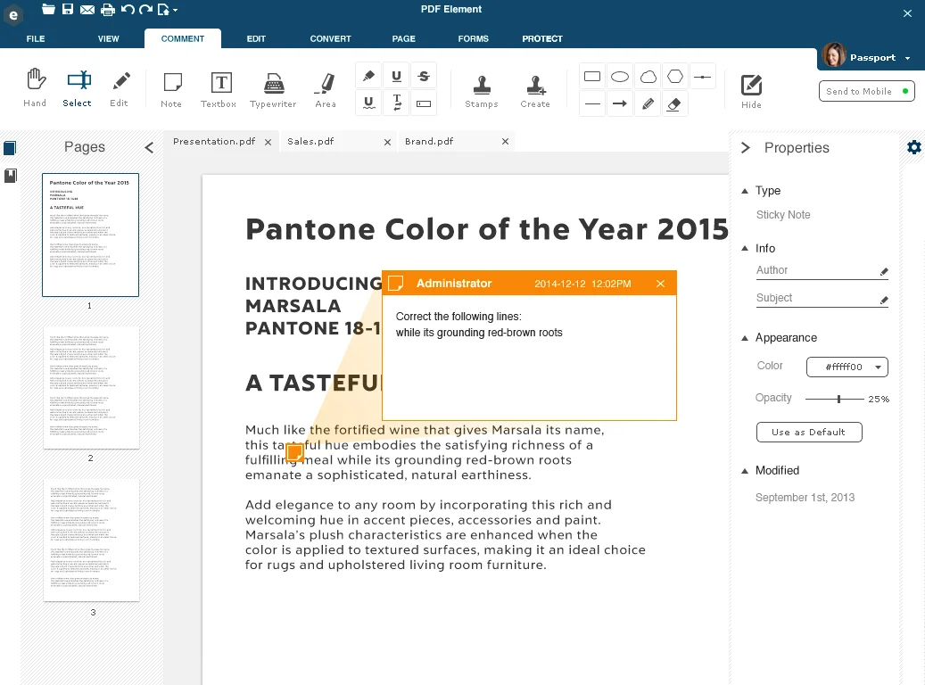This screenshot has height=685, width=925.
Task: Open new document dropdown
Action: point(167,10)
